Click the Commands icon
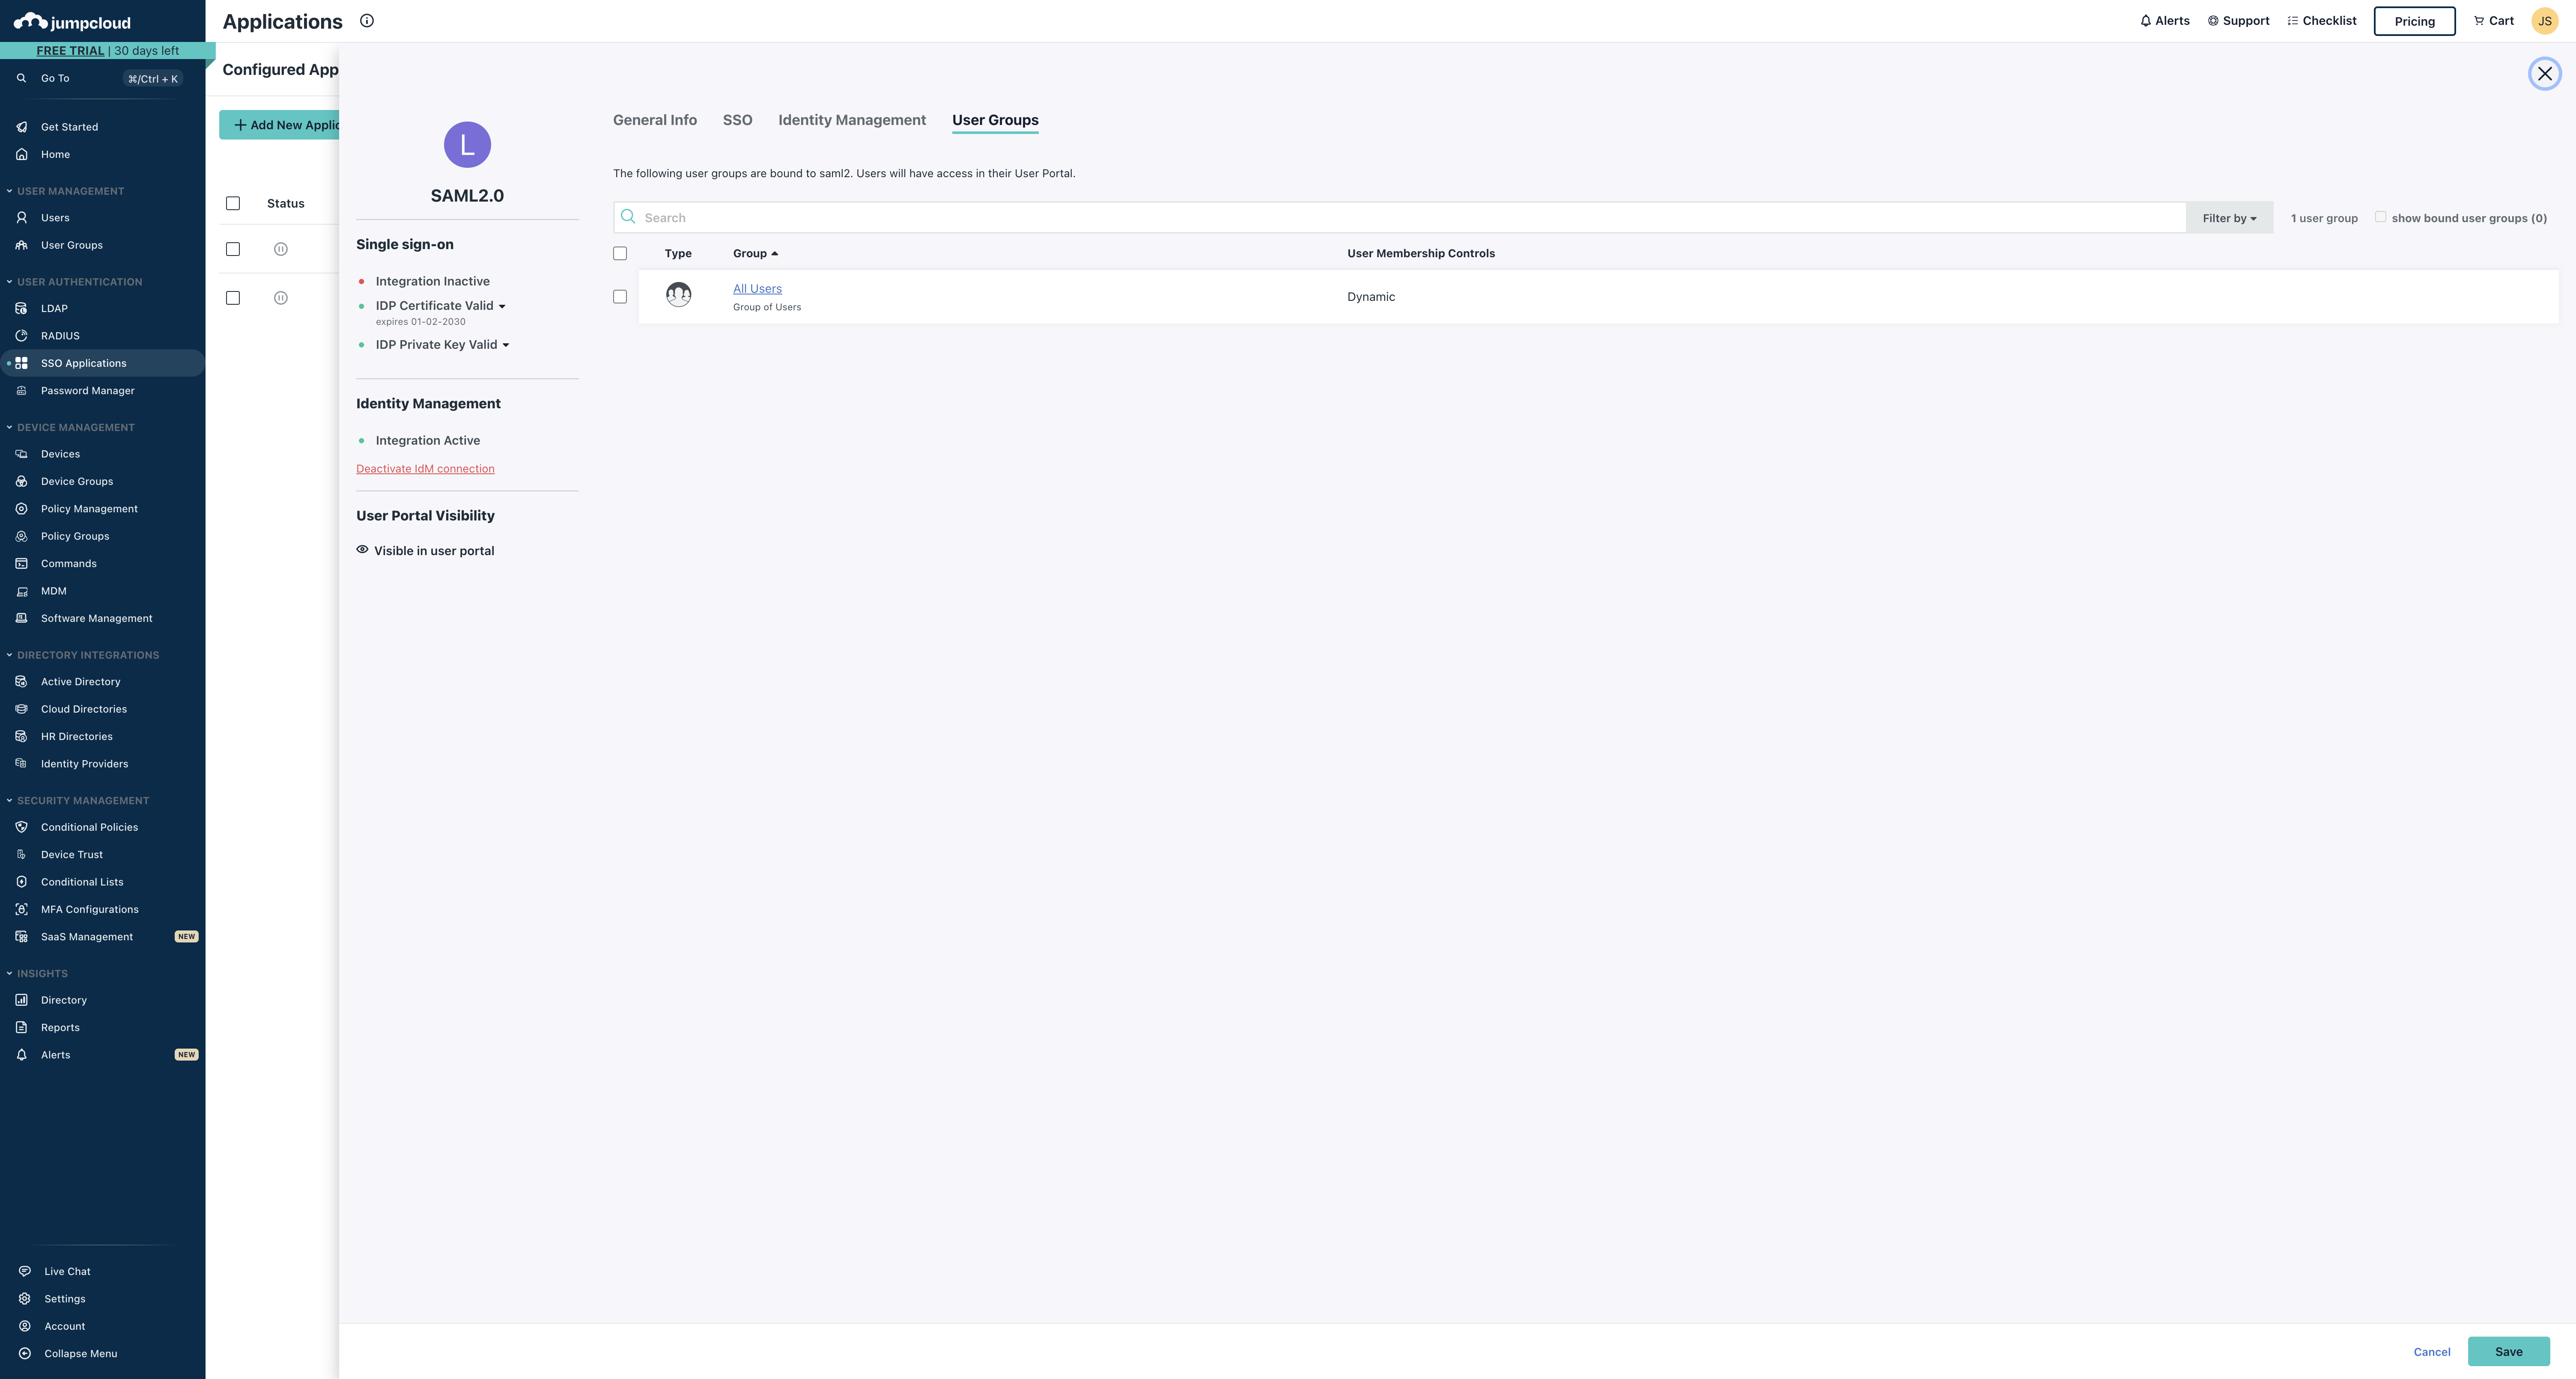 (21, 564)
